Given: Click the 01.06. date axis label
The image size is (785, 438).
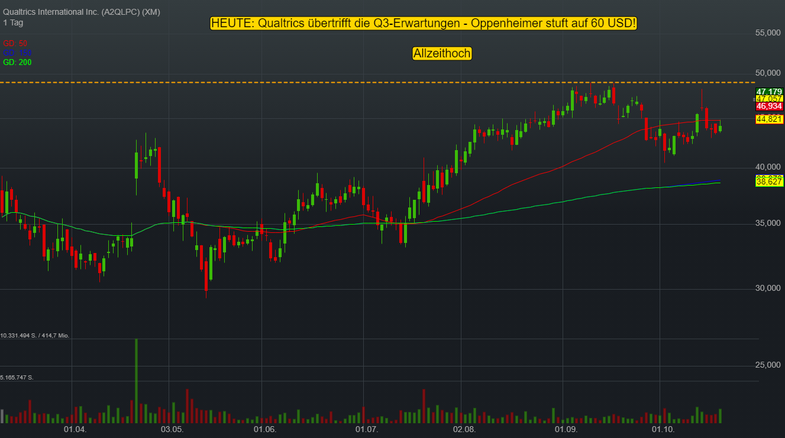Looking at the screenshot, I should (264, 429).
